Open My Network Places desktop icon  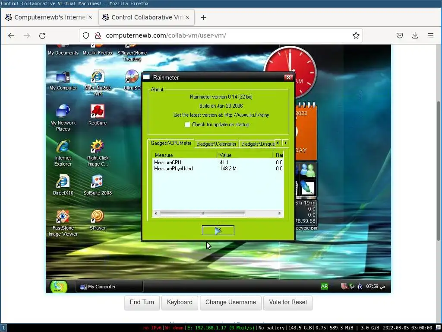(63, 118)
